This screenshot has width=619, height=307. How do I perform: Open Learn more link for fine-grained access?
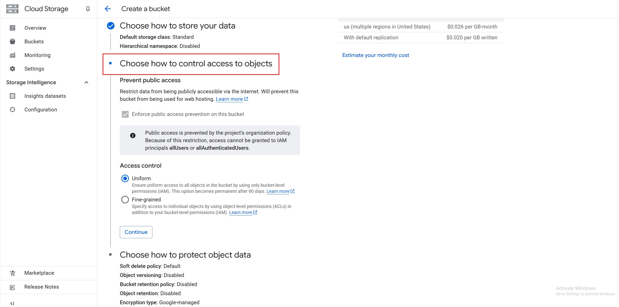[x=241, y=212]
